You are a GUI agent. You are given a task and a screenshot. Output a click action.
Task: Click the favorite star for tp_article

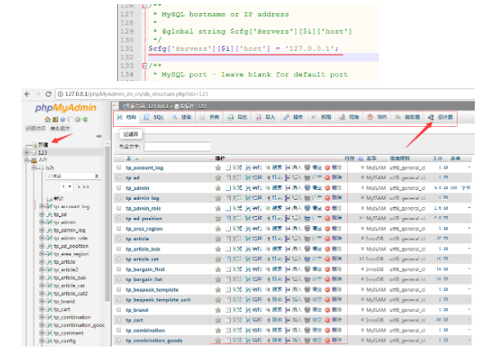click(x=218, y=239)
